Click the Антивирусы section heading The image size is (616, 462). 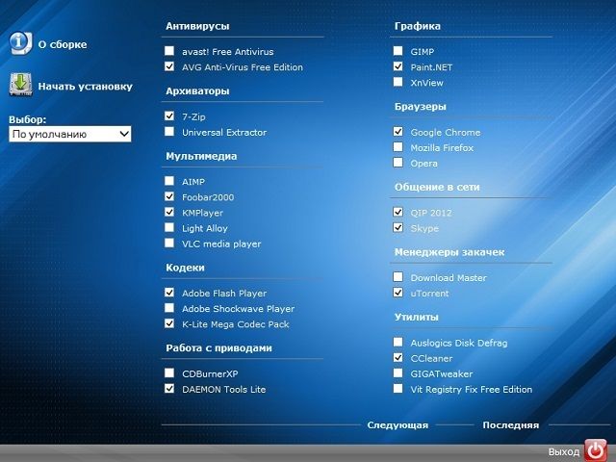pyautogui.click(x=197, y=26)
